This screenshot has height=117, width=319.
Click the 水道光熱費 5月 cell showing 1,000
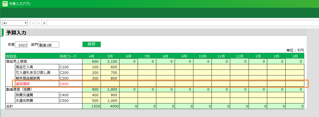110,100
